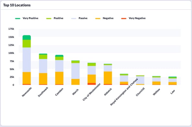Image resolution: width=192 pixels, height=127 pixels.
Task: Select the Law bar's Passive segment
Action: pos(173,80)
